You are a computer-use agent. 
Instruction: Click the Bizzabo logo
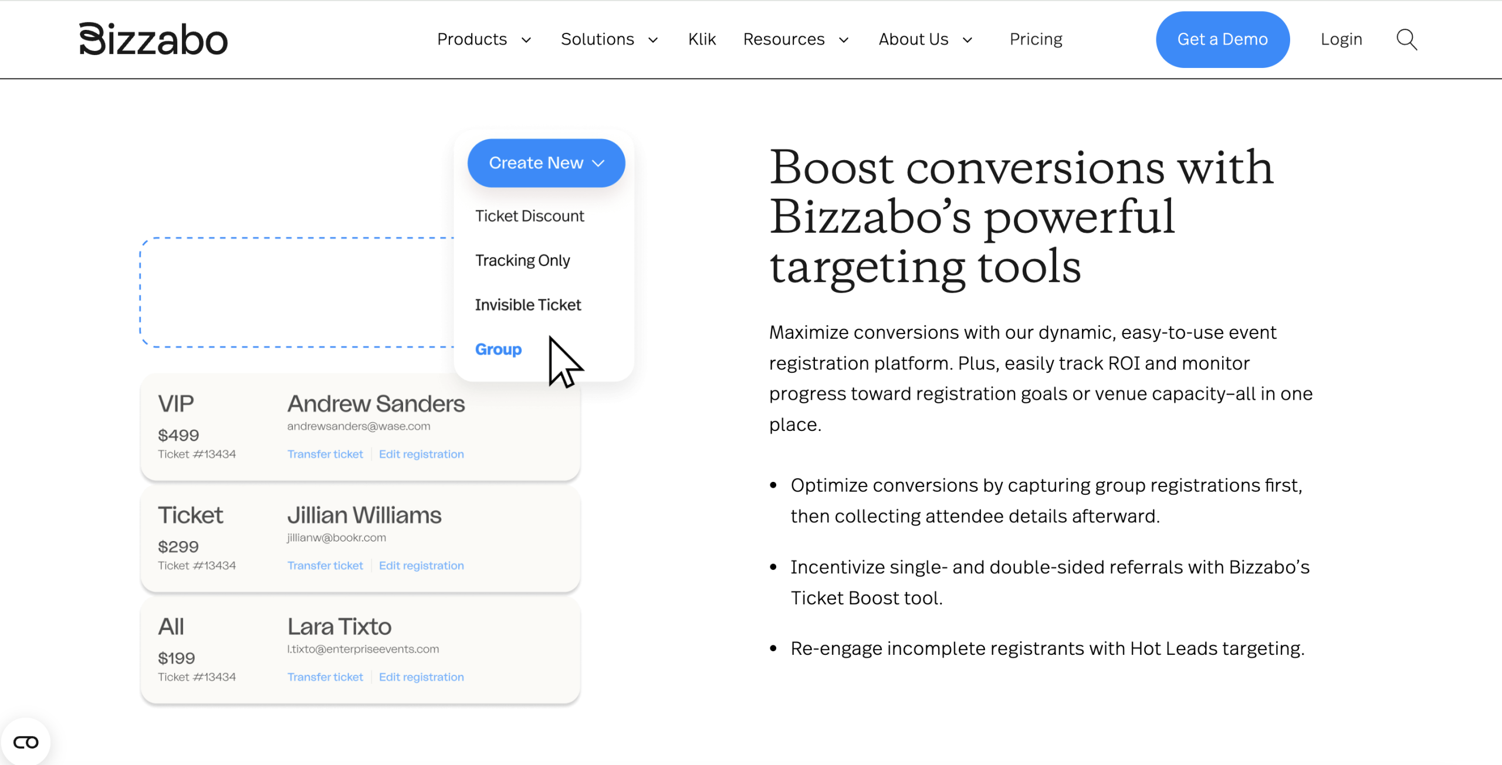[x=154, y=39]
